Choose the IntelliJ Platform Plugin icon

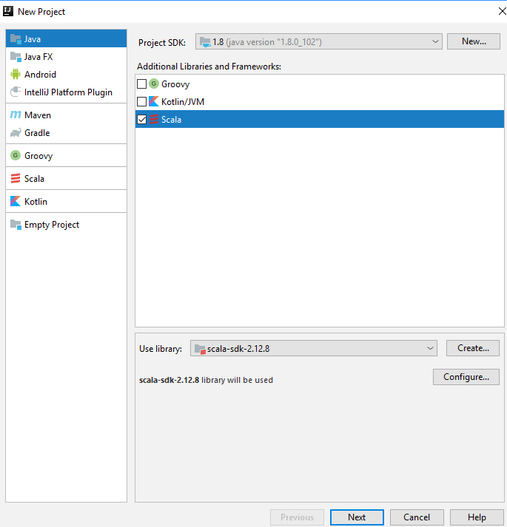coord(16,92)
